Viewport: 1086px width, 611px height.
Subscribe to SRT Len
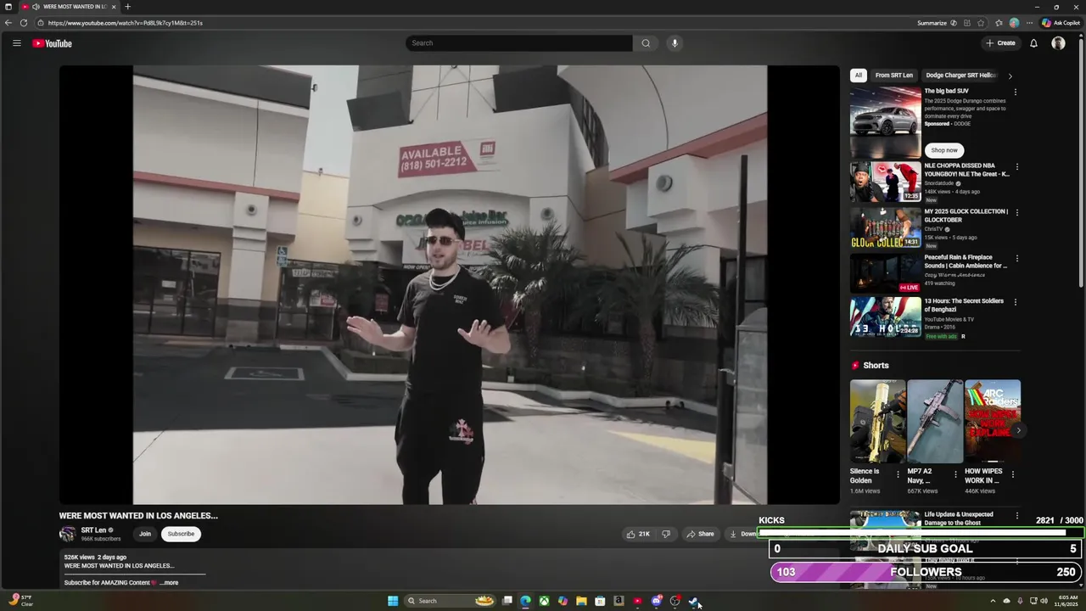(181, 534)
